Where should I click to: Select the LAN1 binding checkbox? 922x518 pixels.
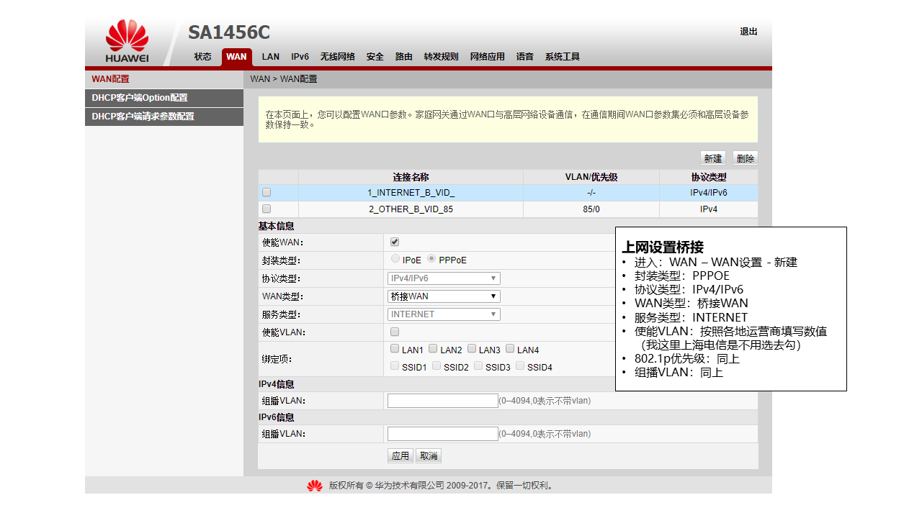pos(395,349)
